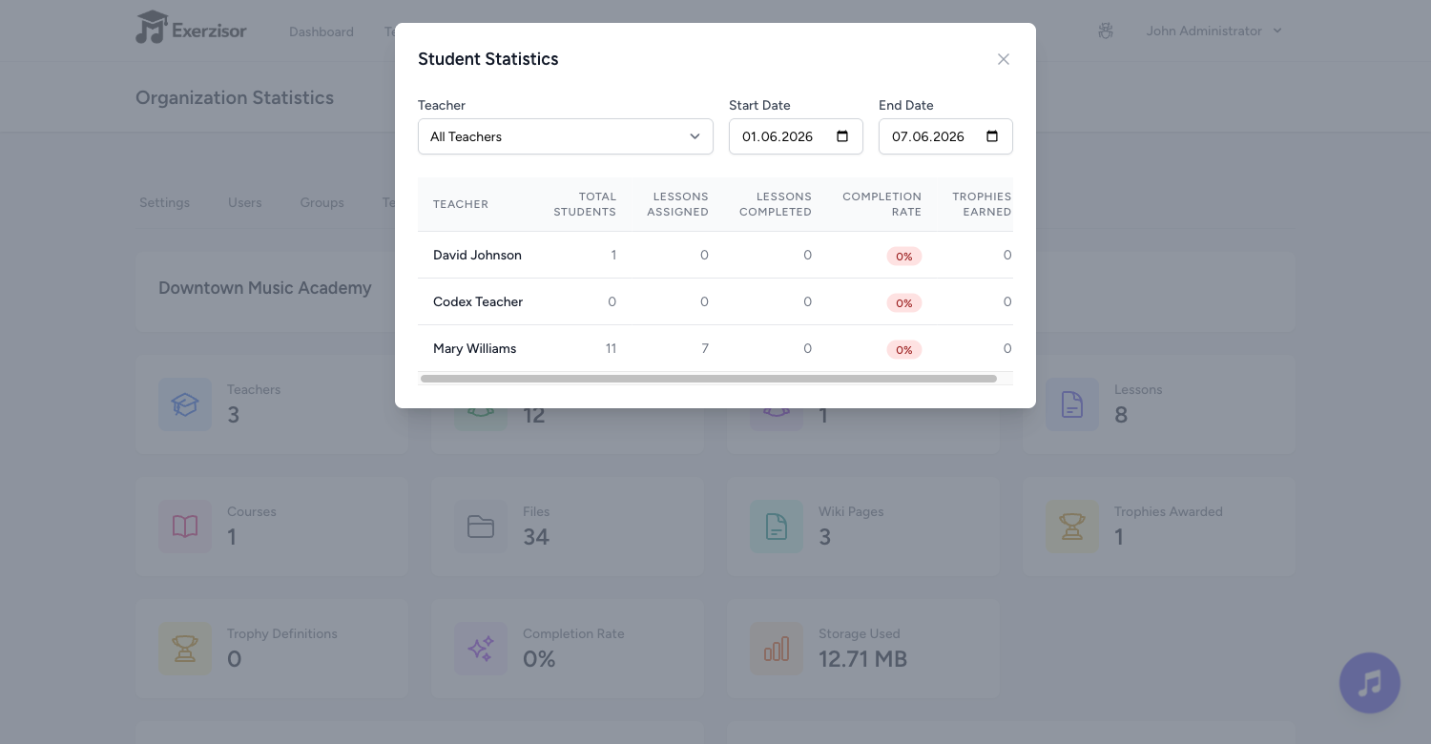Click the Organization Statistics page title
1431x744 pixels.
click(235, 97)
